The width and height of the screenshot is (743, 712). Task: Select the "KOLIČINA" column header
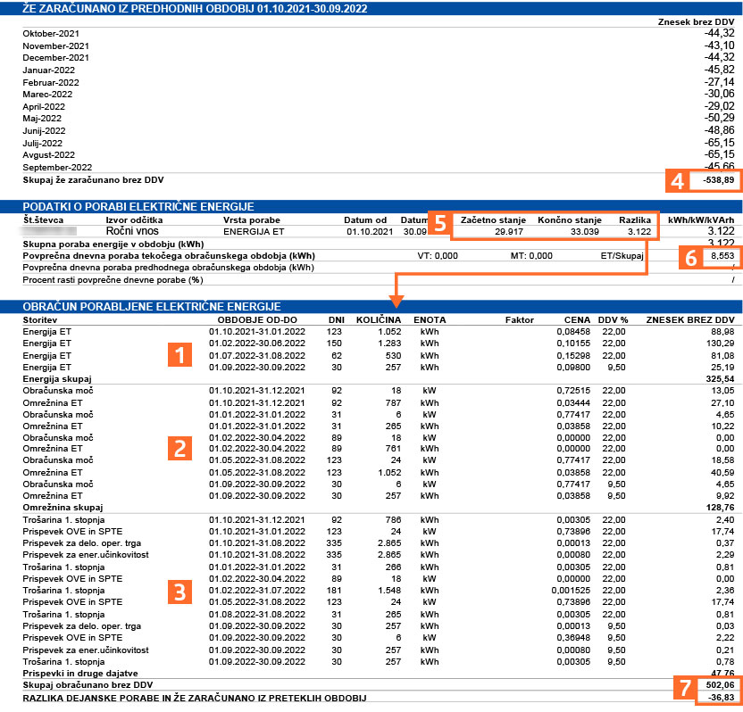(379, 320)
